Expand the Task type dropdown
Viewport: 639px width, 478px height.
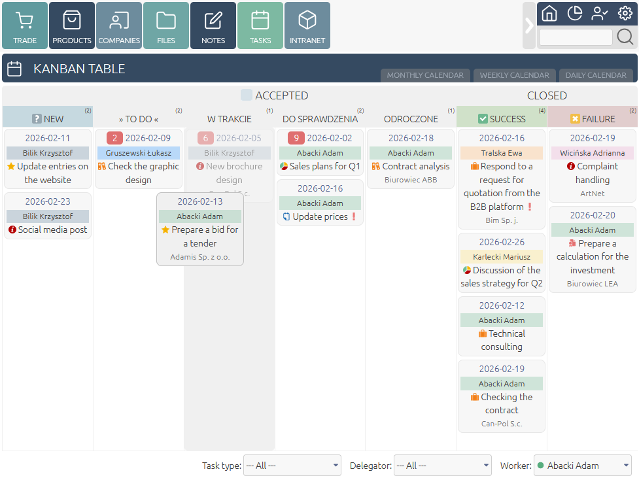292,466
